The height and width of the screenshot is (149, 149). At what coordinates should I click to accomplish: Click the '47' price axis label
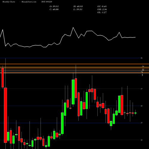(x=142, y=89)
